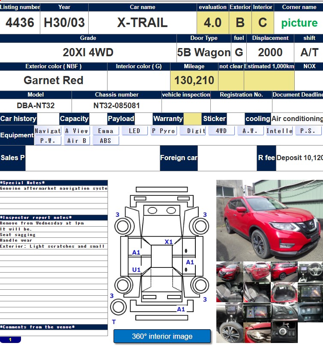The image size is (323, 355).
Task: Click the A1 mark on rear bumper
Action: coord(181,309)
